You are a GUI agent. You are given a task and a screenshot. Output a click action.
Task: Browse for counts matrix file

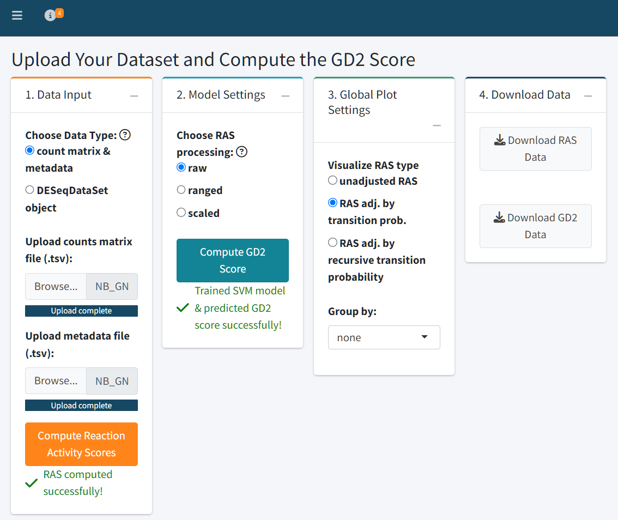point(56,286)
